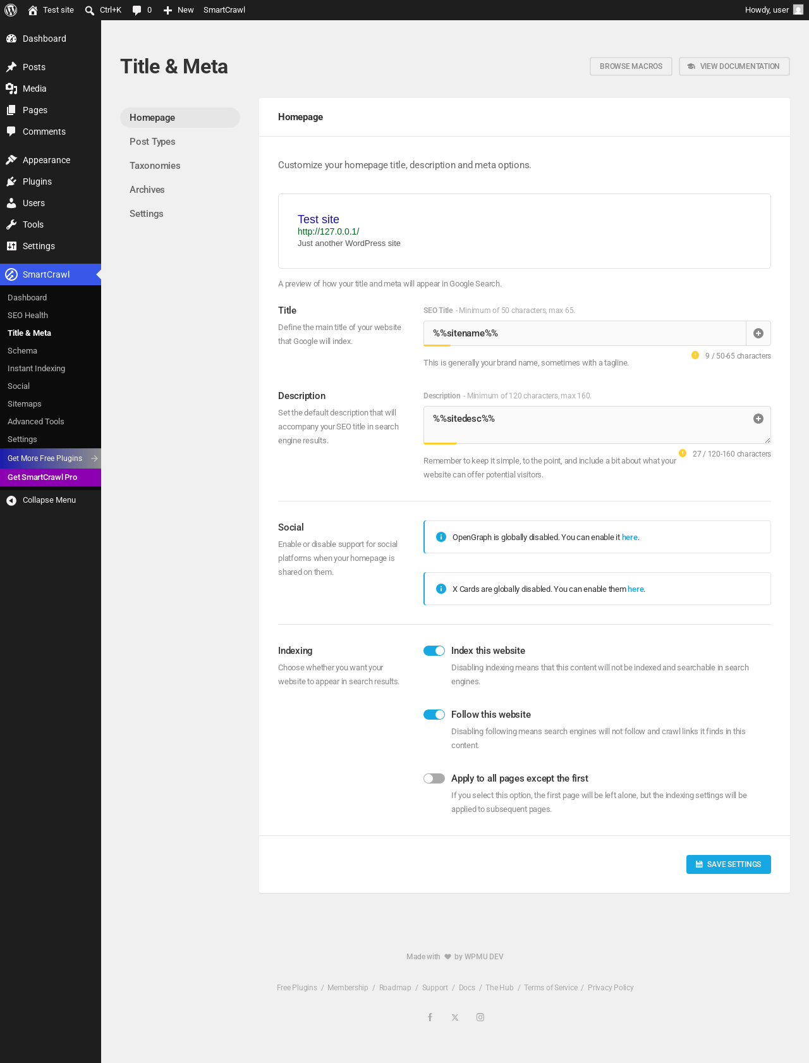Insert macro with Description plus icon
The image size is (809, 1063).
(x=758, y=419)
